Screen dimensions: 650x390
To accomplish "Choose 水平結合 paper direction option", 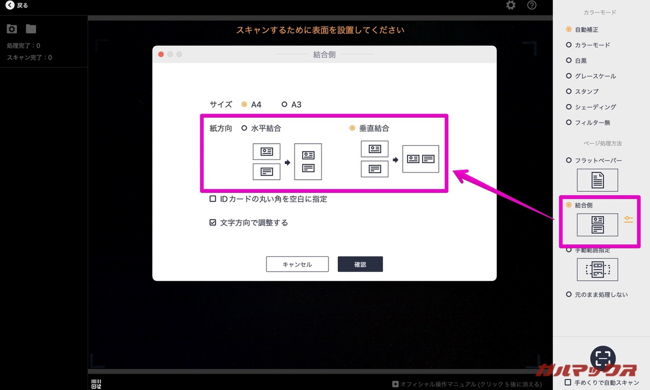I will [x=244, y=128].
